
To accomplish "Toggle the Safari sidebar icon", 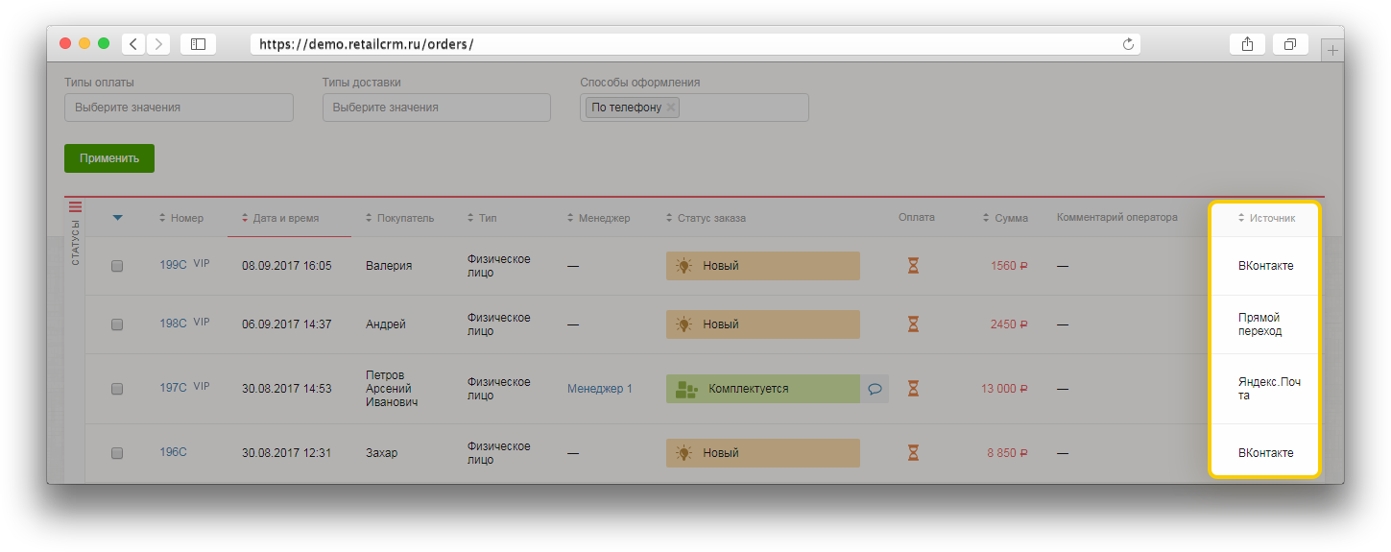I will pyautogui.click(x=198, y=44).
